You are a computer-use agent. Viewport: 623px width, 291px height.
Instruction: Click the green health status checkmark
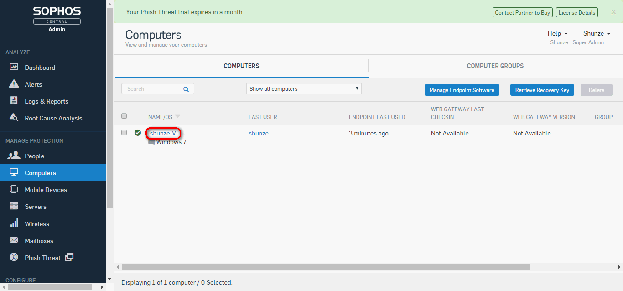(x=138, y=133)
